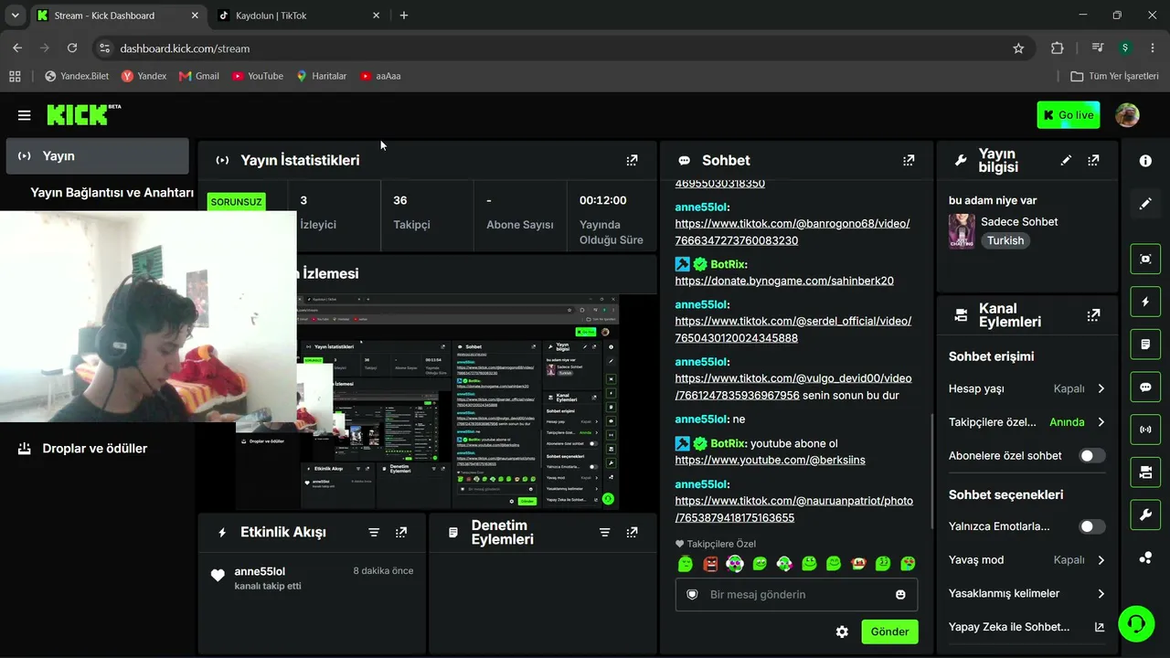Viewport: 1170px width, 658px height.
Task: Pop out the Yayın bilgisi panel
Action: (1093, 160)
